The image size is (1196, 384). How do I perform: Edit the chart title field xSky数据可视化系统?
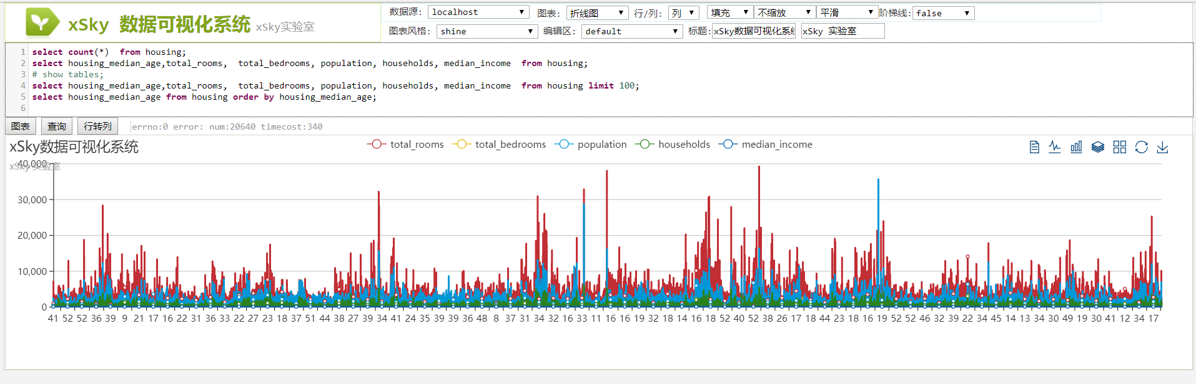pos(754,31)
